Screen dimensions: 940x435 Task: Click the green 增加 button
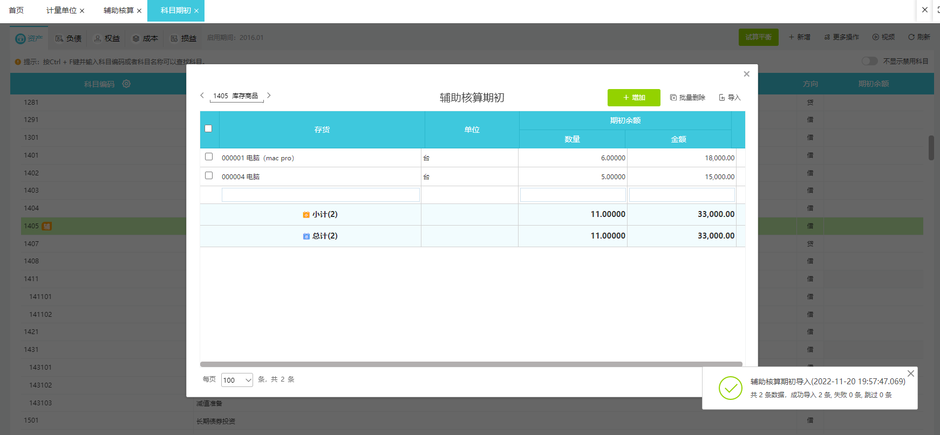tap(634, 98)
